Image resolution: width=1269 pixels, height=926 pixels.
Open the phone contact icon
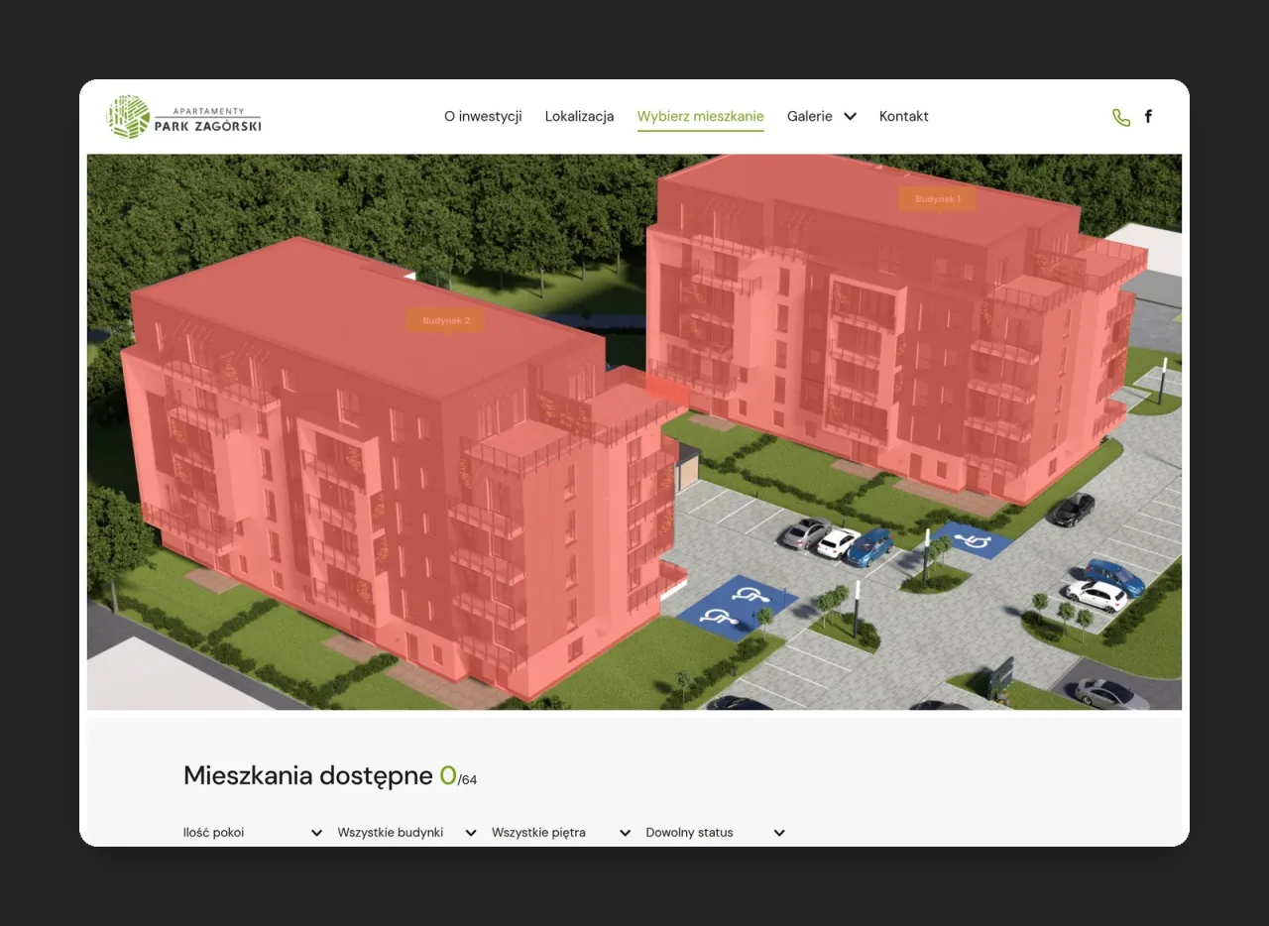pos(1121,117)
